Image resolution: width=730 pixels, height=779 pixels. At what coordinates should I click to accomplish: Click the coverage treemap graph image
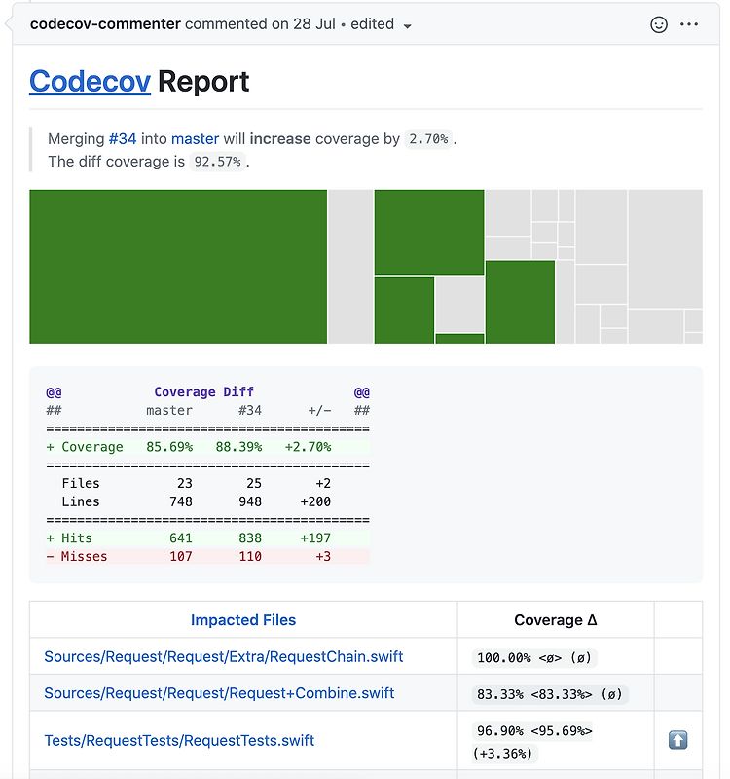366,266
